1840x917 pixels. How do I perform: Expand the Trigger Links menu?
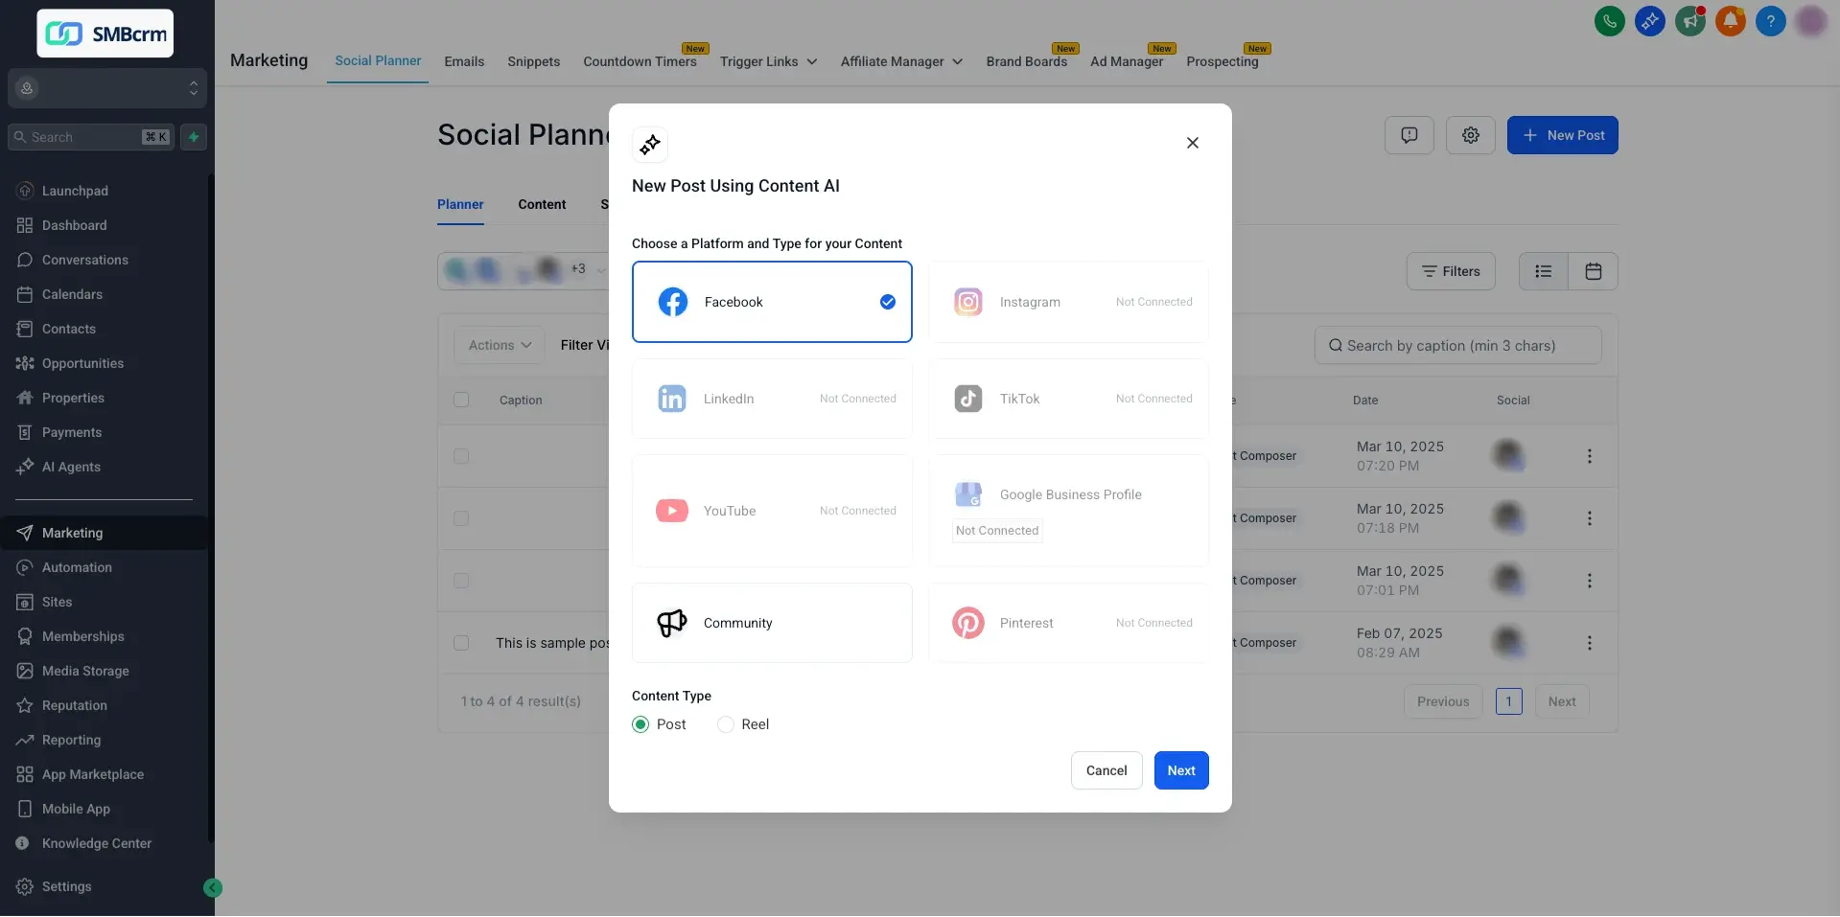click(768, 61)
